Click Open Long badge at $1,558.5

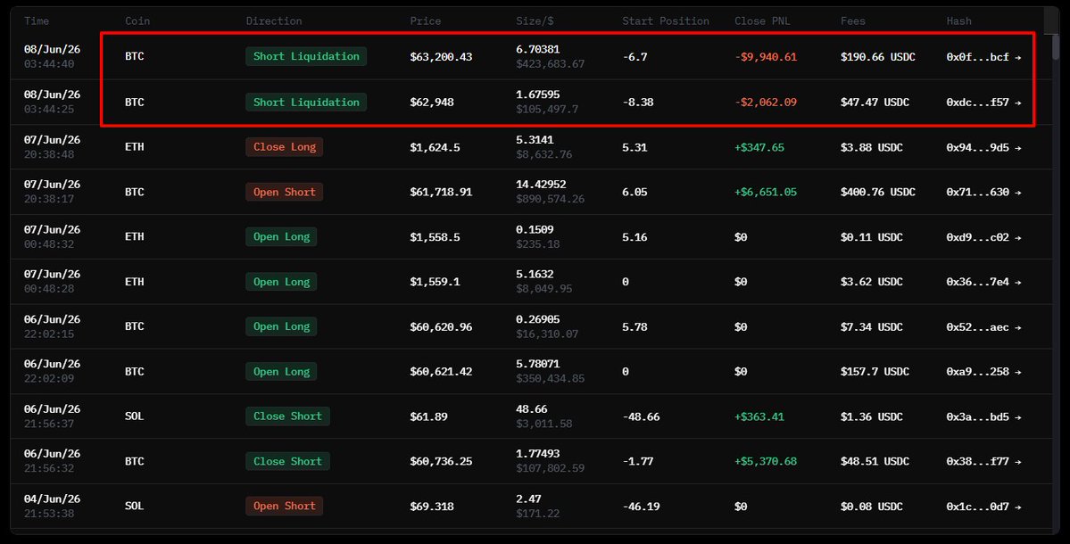point(281,236)
